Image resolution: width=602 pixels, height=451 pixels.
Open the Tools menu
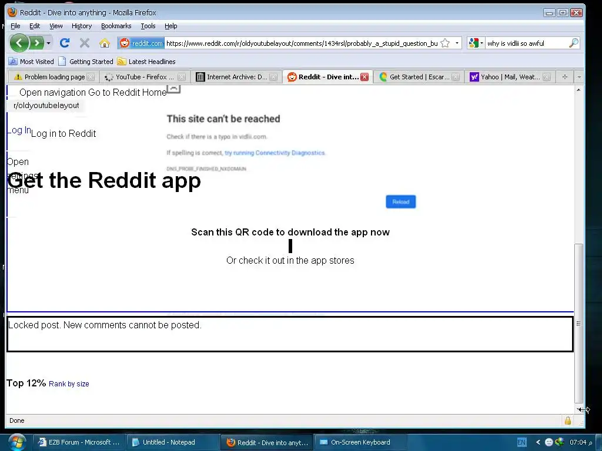148,26
